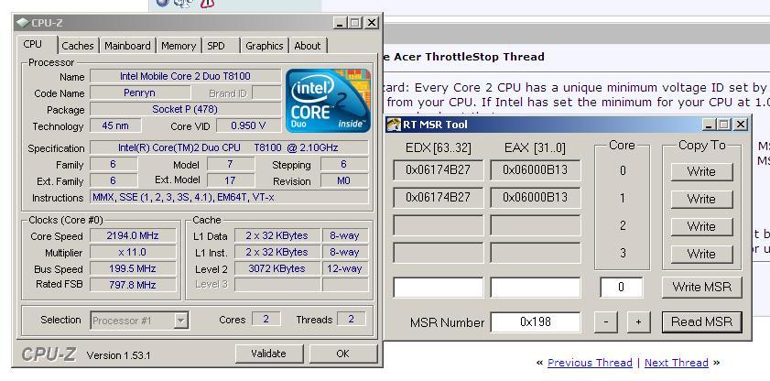Click the Core Speed value 2194.0 MHz

133,235
